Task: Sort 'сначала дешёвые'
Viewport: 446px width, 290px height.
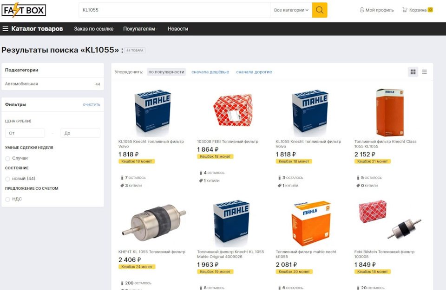Action: 210,72
